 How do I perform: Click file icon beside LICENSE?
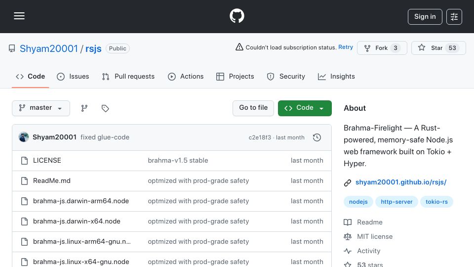[x=25, y=160]
